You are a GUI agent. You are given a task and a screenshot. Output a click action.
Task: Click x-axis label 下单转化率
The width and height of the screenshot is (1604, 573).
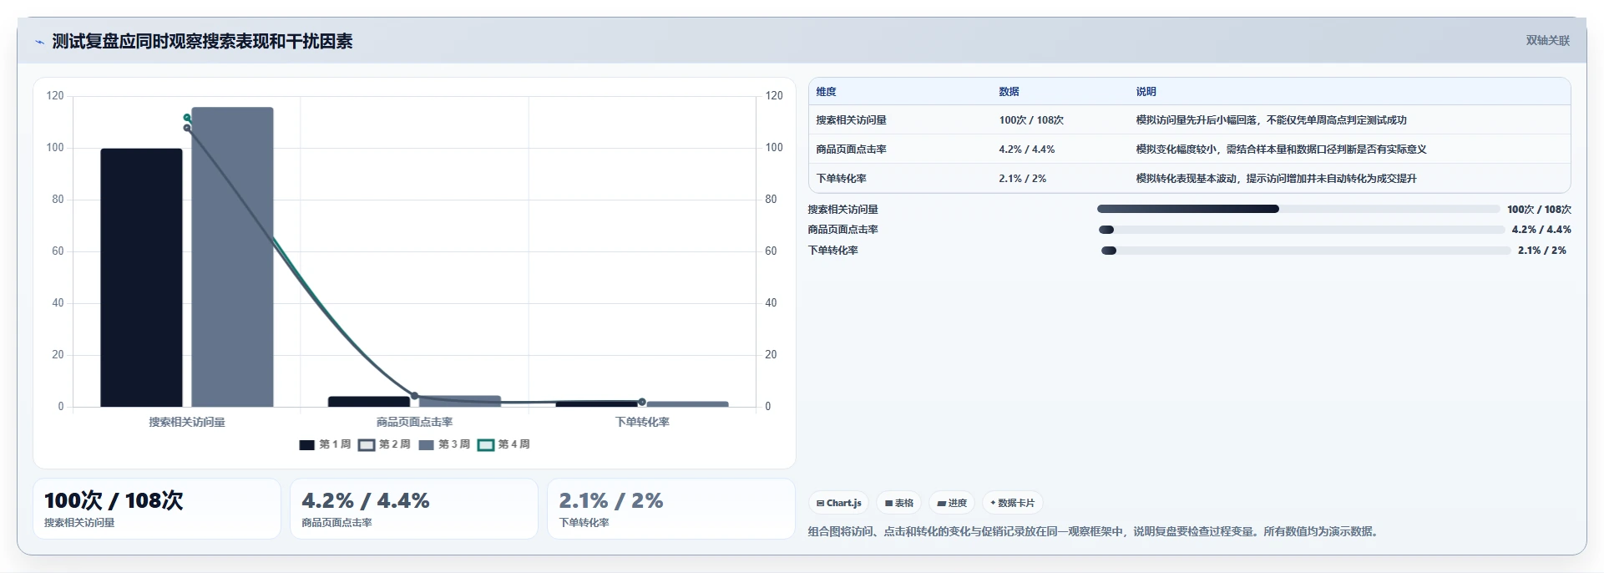(642, 422)
